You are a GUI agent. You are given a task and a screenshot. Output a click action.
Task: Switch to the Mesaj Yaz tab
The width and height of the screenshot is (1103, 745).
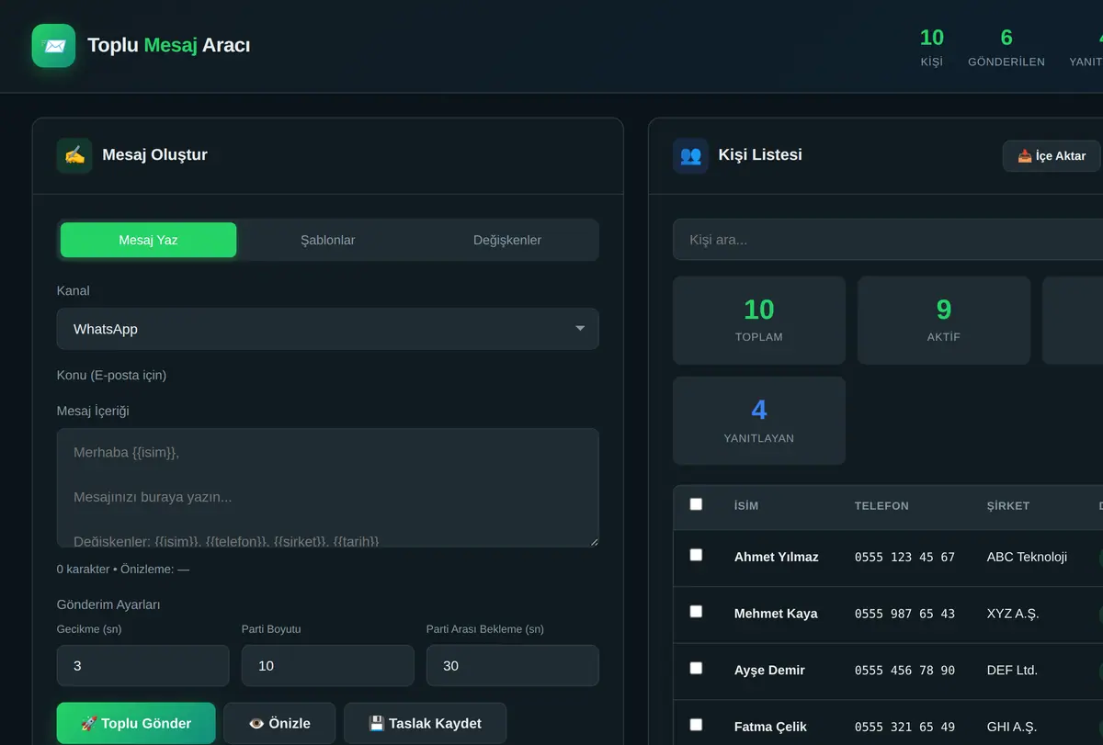148,240
